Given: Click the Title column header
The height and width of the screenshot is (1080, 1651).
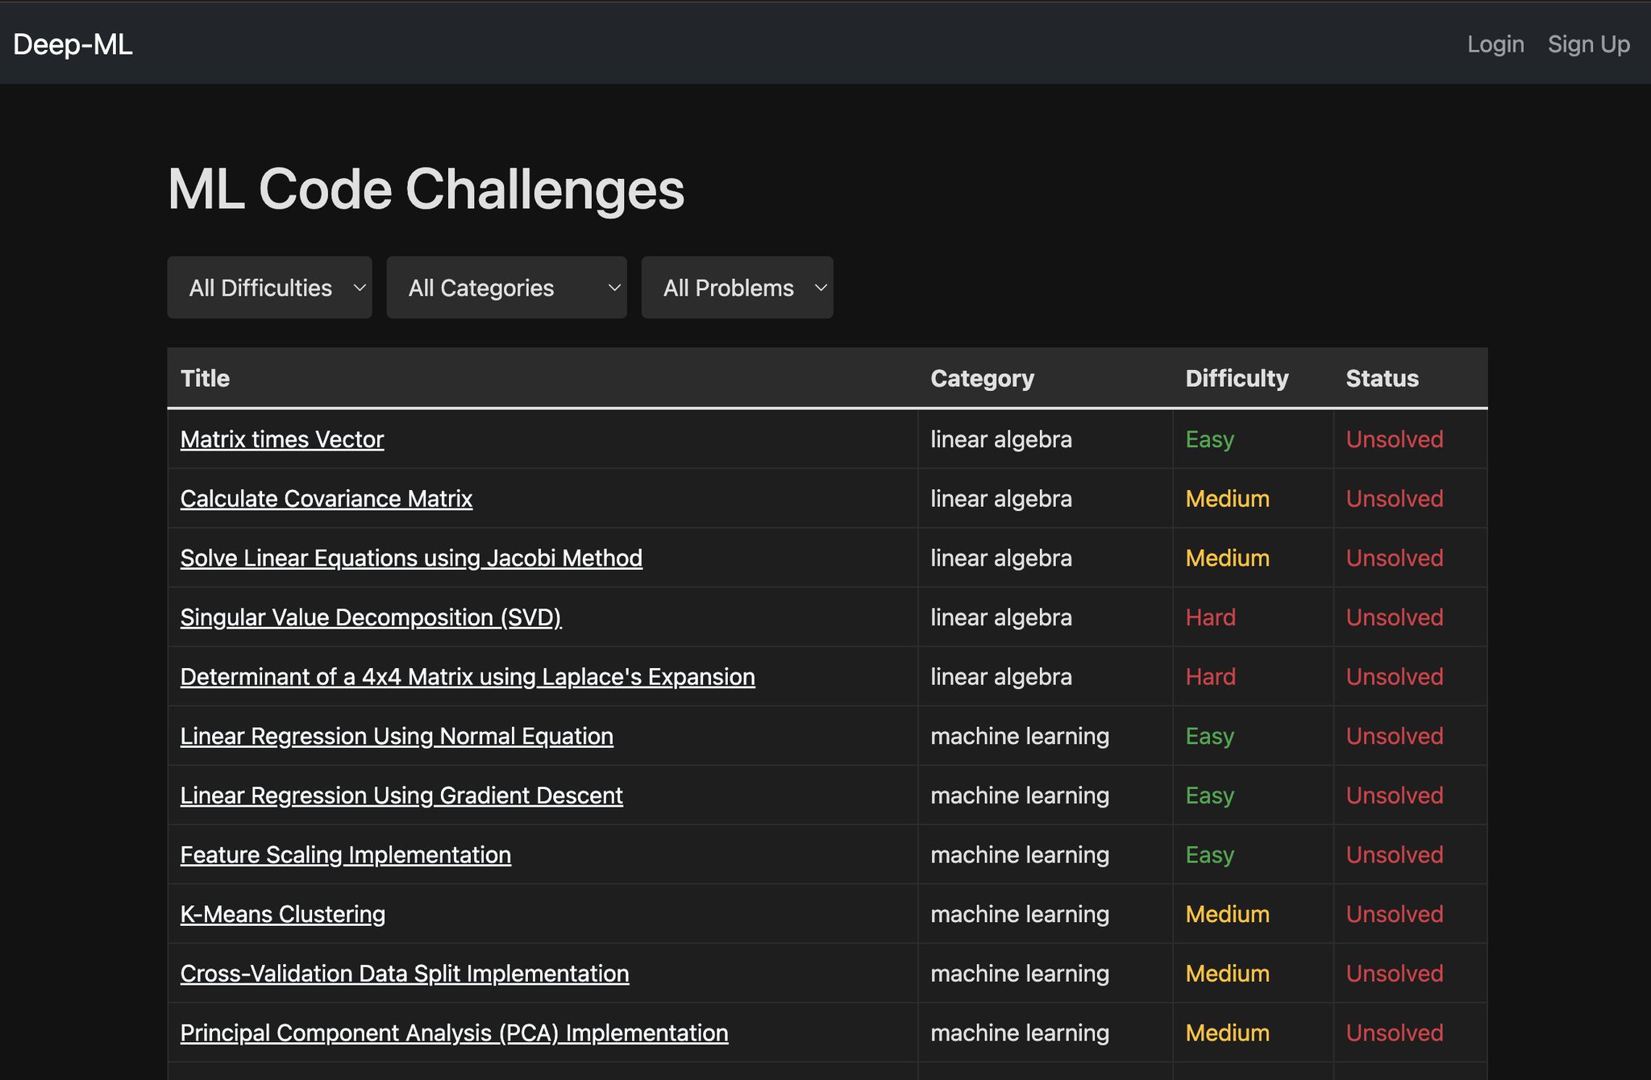Looking at the screenshot, I should click(x=205, y=378).
